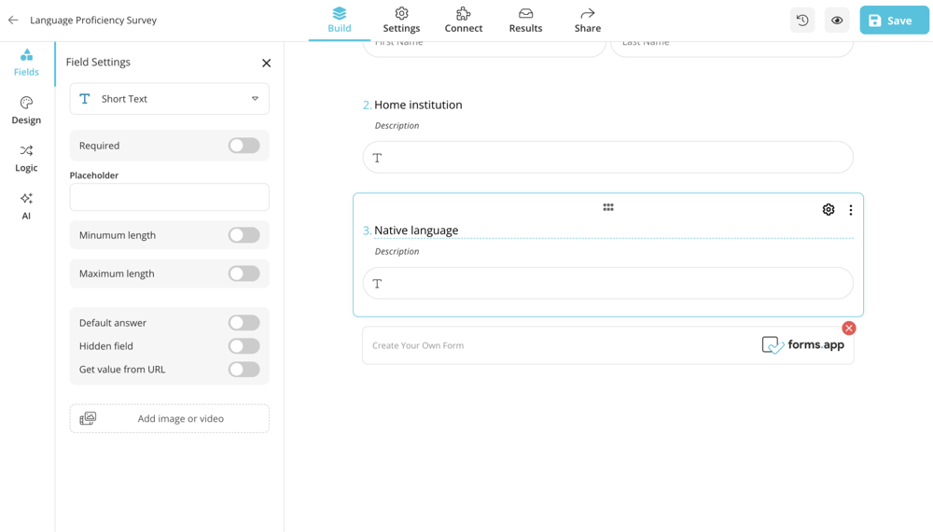Image resolution: width=933 pixels, height=532 pixels.
Task: Open three-dot menu on Native language field
Action: click(851, 210)
